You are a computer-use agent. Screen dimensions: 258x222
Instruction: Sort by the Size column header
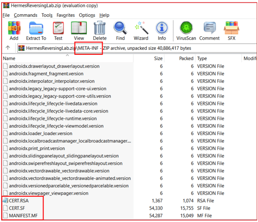(149, 58)
